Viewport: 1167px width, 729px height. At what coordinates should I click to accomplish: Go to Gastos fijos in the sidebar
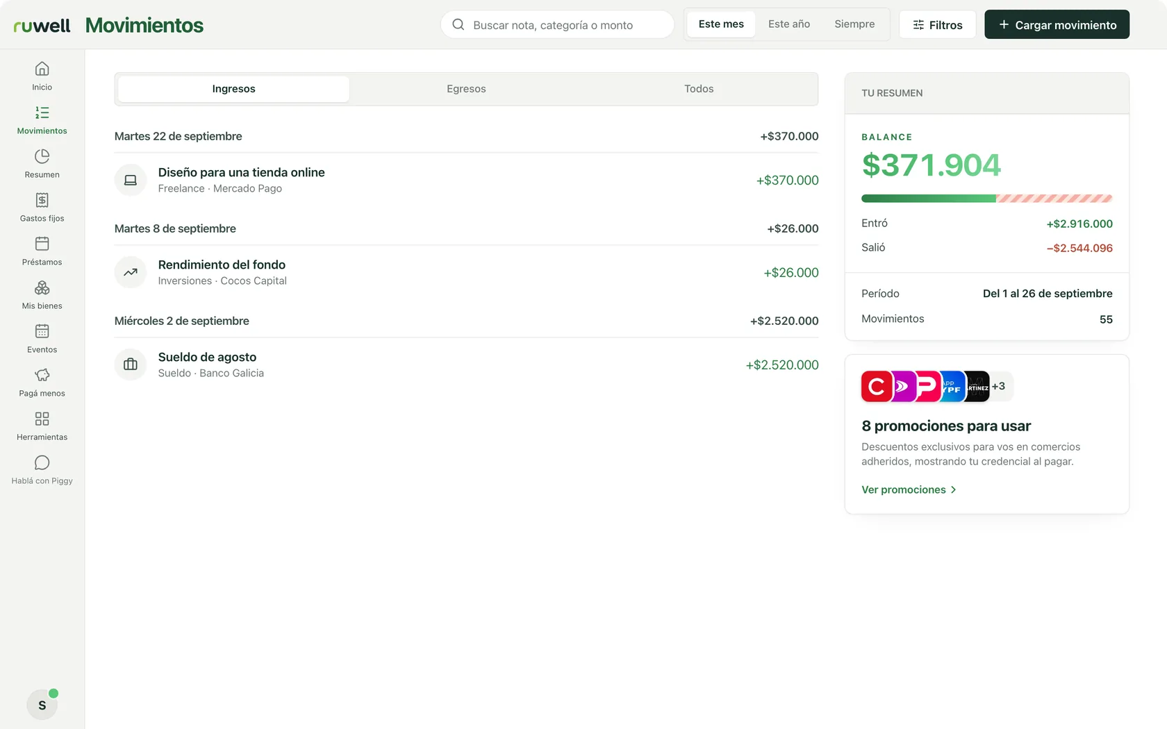tap(42, 208)
